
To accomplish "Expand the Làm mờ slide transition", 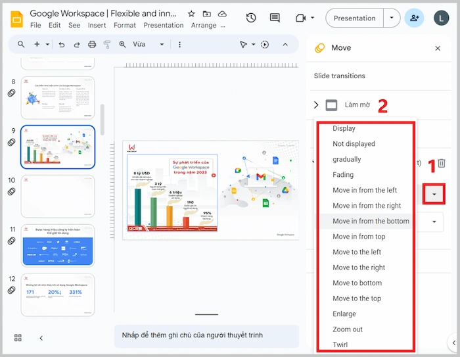I will [316, 105].
